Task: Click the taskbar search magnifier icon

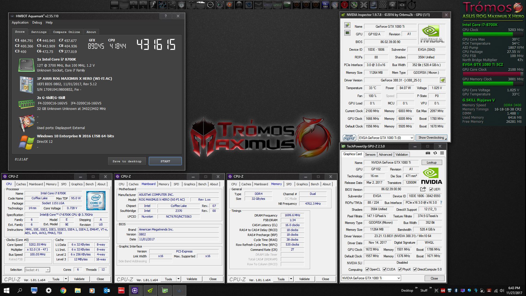Action: (20, 291)
